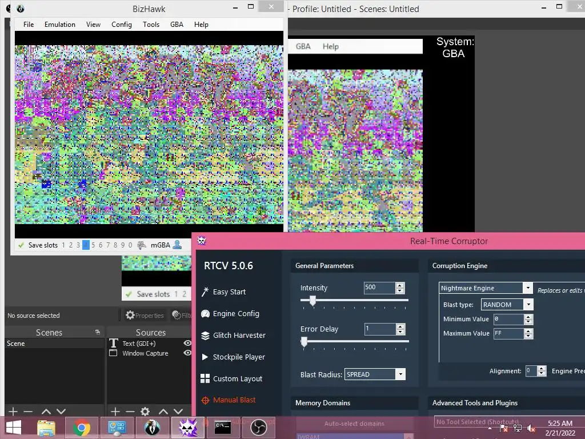The image size is (585, 439).
Task: Open the View menu in BizHawk
Action: coord(93,25)
